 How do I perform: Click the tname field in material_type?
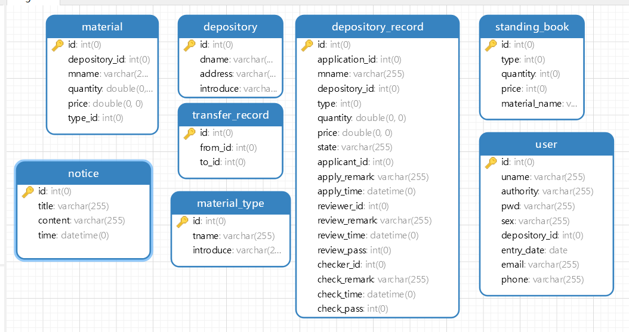click(234, 236)
